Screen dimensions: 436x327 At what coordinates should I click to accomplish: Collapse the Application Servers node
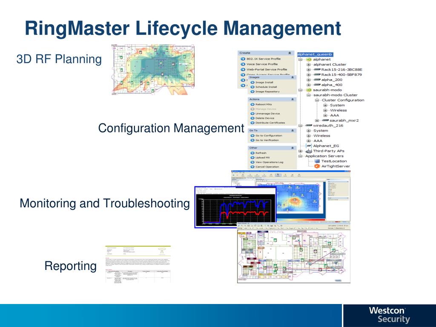300,156
